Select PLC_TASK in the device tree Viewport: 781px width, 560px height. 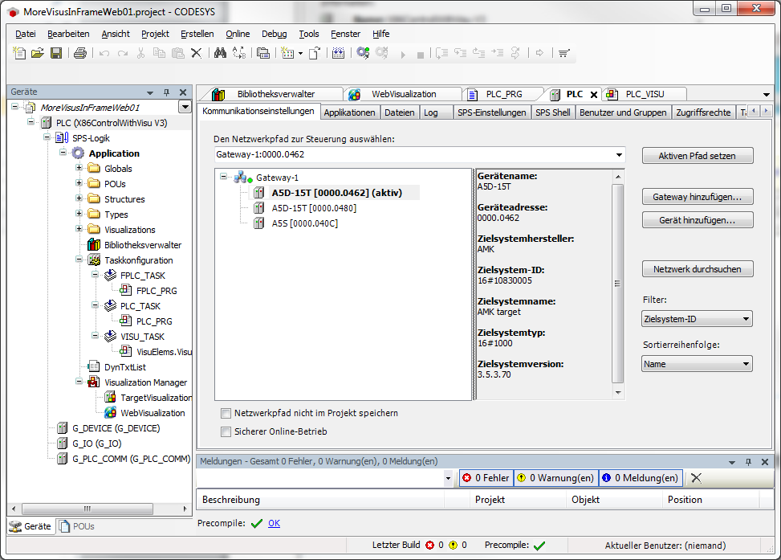click(140, 306)
